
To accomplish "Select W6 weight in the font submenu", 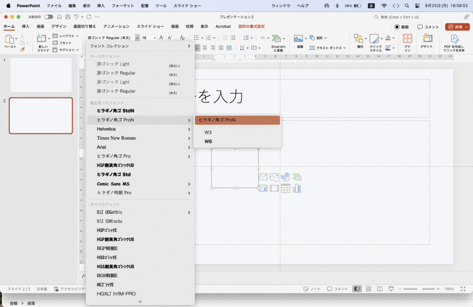I will (x=208, y=141).
